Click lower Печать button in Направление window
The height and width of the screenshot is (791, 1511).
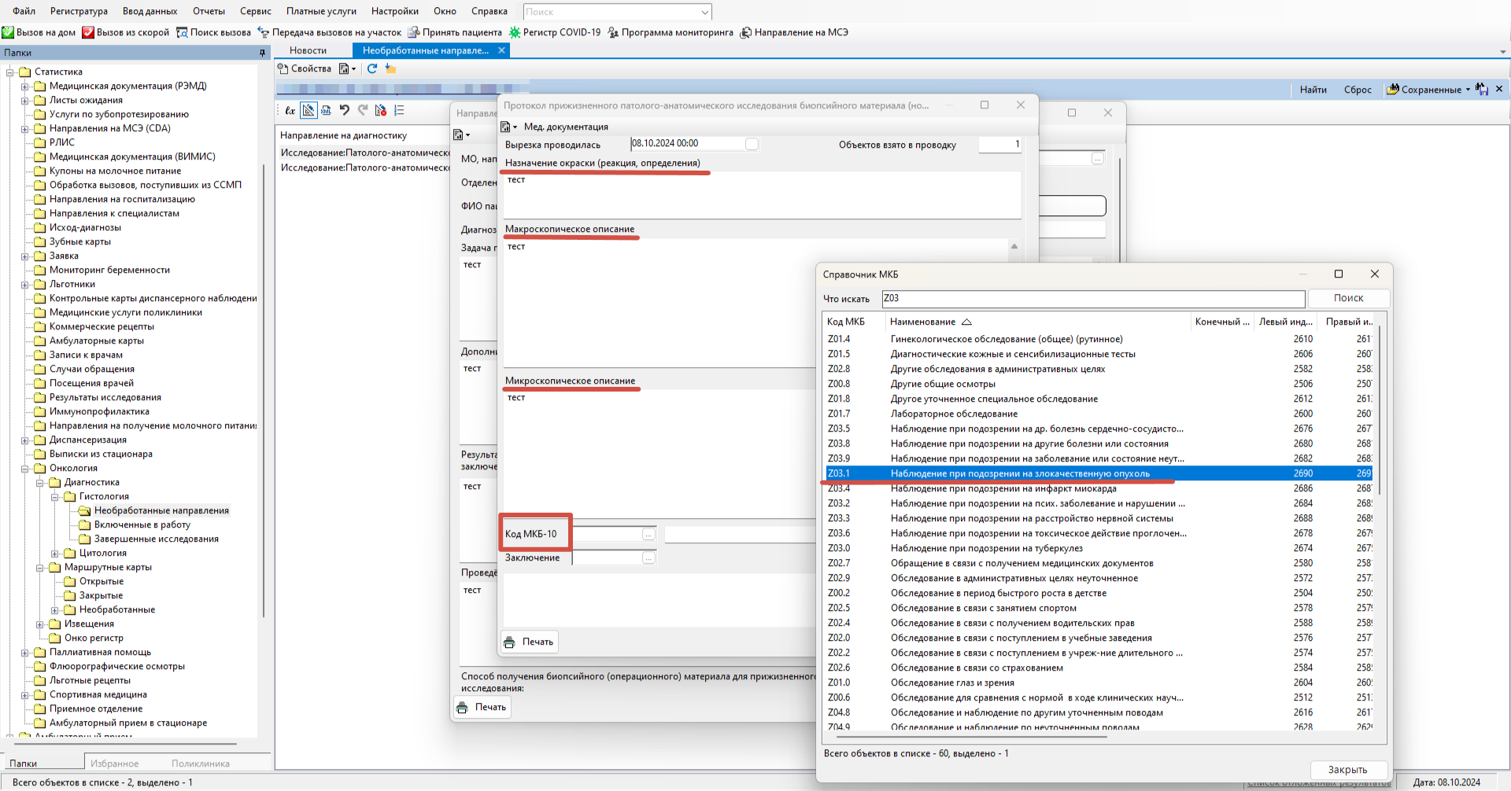click(x=482, y=707)
